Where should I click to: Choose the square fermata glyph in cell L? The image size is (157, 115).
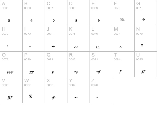point(98,47)
